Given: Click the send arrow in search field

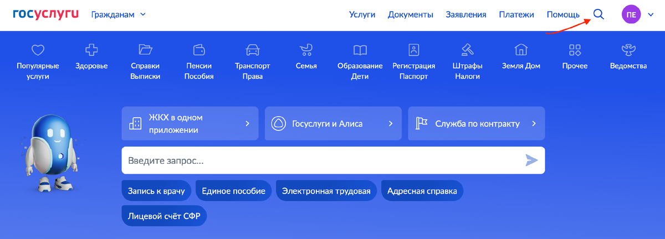Looking at the screenshot, I should (x=531, y=160).
